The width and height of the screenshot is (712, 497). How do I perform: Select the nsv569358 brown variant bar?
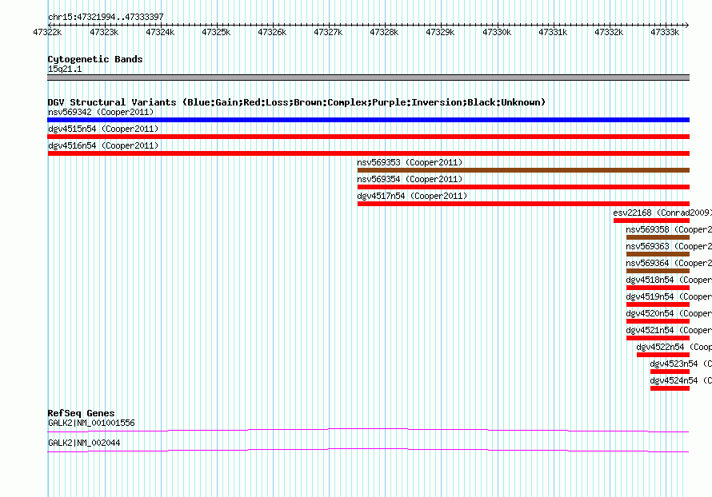(x=657, y=237)
